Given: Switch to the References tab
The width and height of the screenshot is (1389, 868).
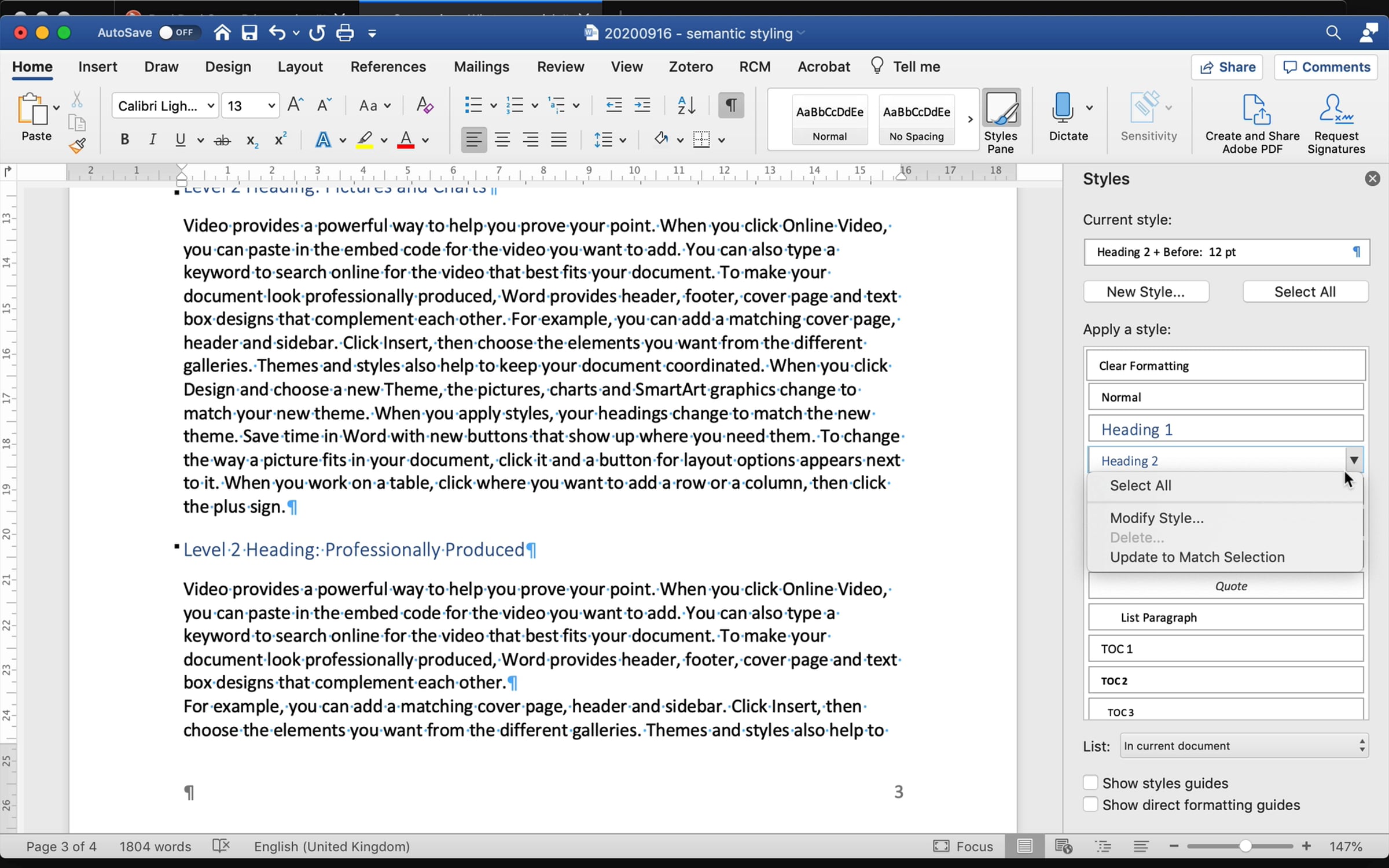Looking at the screenshot, I should (388, 67).
